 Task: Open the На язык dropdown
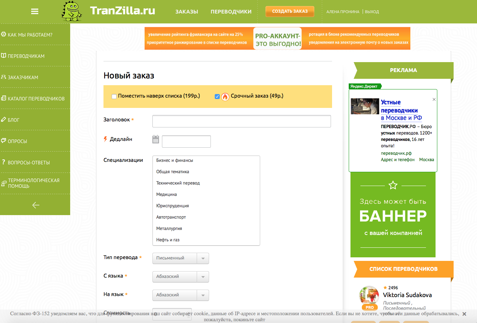click(203, 295)
